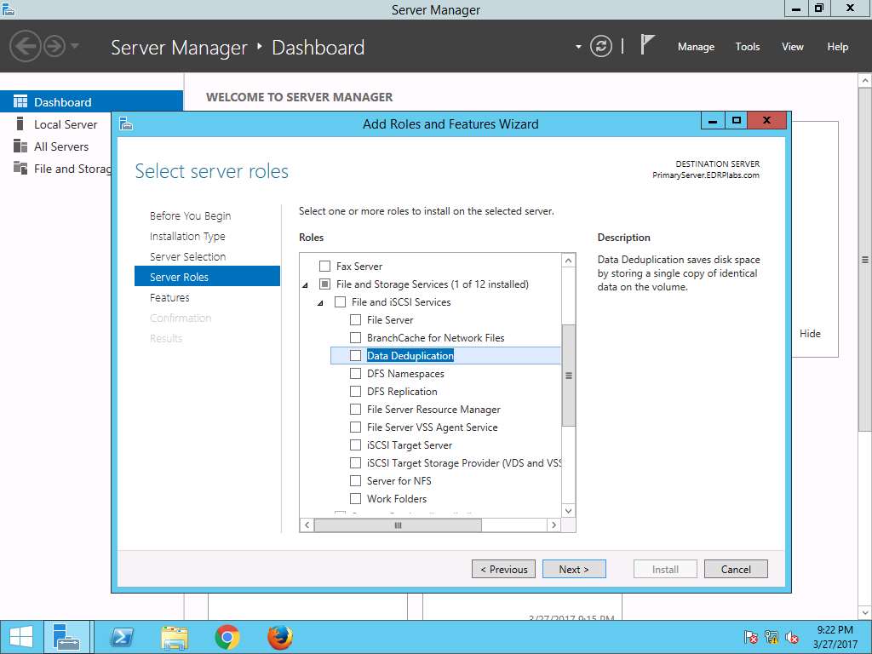Image resolution: width=872 pixels, height=654 pixels.
Task: Click the forward navigation arrow in Server Manager
Action: tap(54, 46)
